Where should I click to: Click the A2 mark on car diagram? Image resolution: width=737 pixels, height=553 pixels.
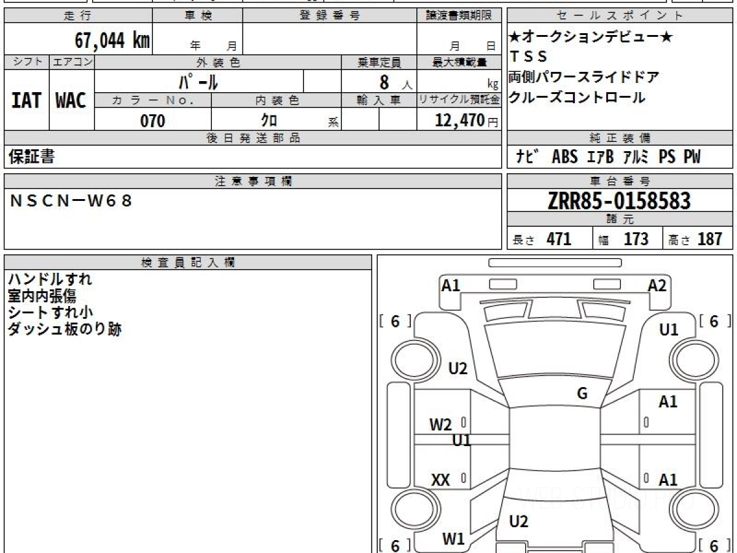click(657, 285)
